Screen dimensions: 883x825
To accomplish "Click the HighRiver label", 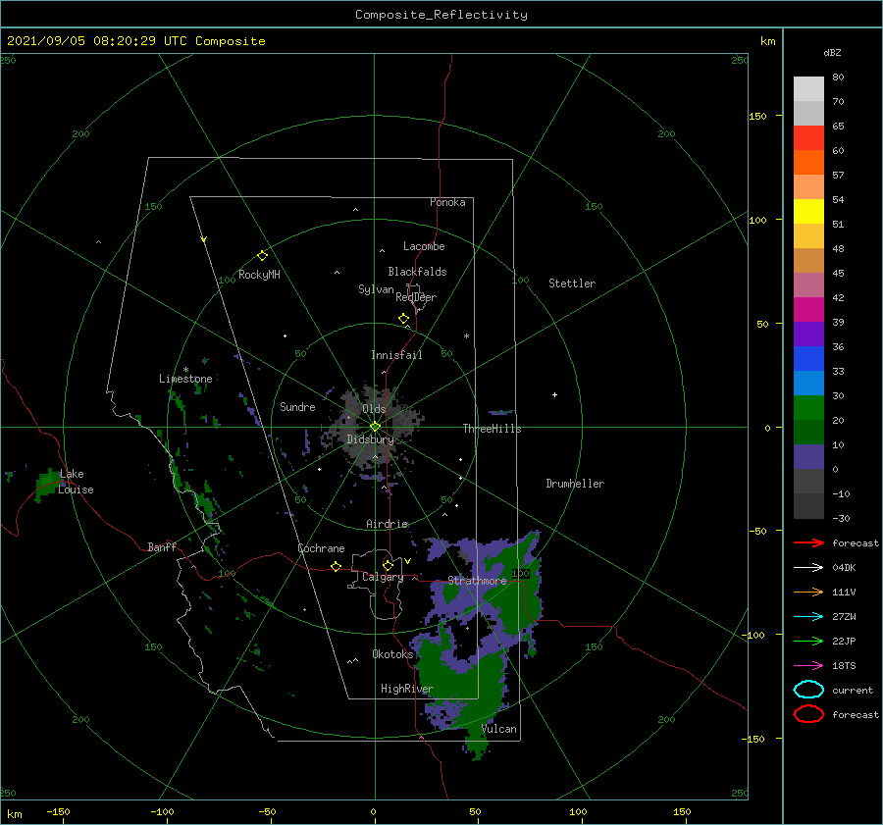I will click(407, 689).
